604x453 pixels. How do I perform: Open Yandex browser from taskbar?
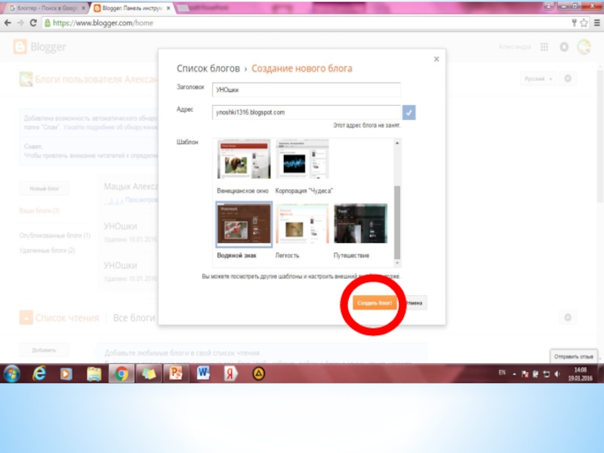tap(230, 374)
